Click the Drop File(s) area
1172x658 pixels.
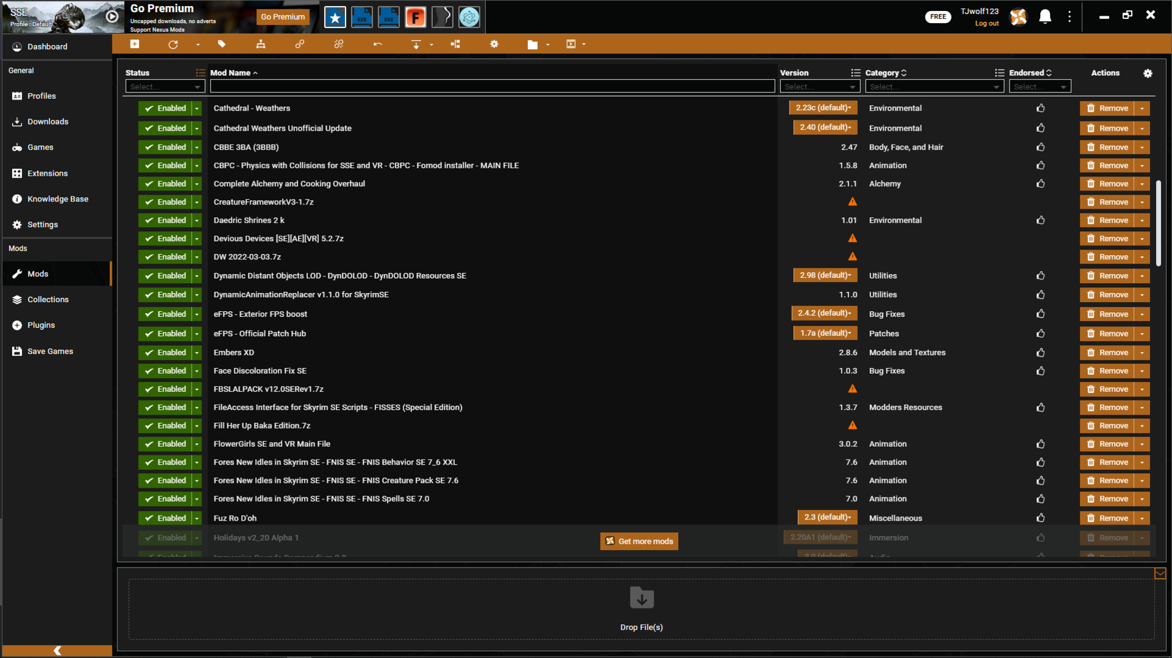pos(641,609)
